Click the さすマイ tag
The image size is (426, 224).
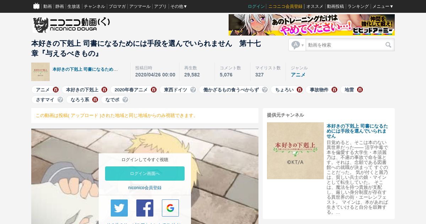tap(45, 100)
